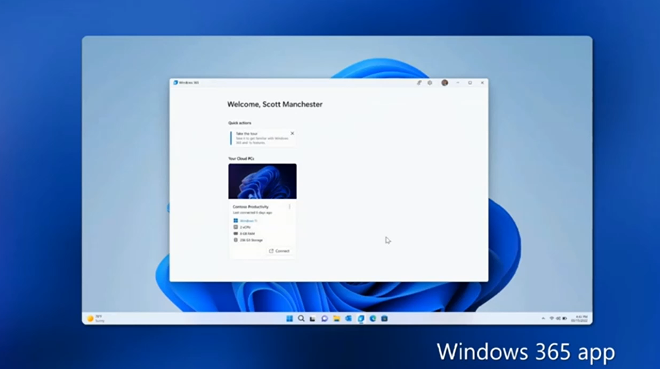Launch Microsoft Edge from taskbar
The image size is (660, 369).
373,319
